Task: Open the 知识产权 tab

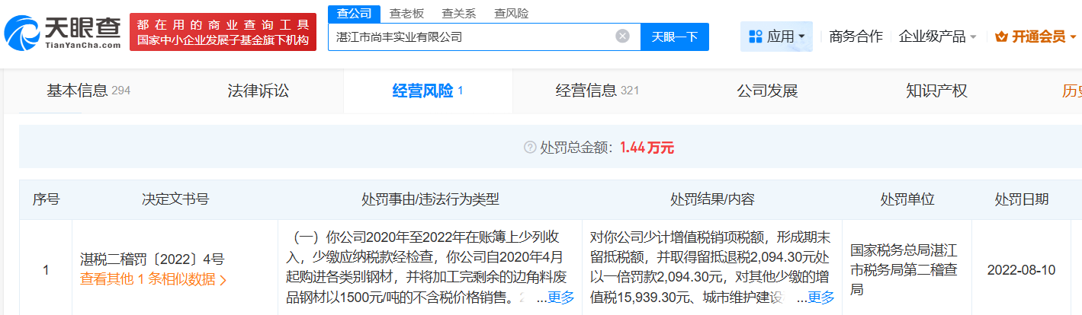Action: coord(936,91)
